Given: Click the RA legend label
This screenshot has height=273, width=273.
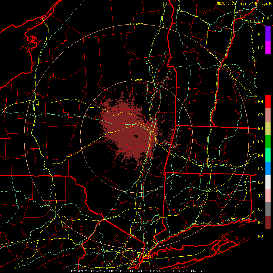Looking at the screenshot, I should coord(260,155).
